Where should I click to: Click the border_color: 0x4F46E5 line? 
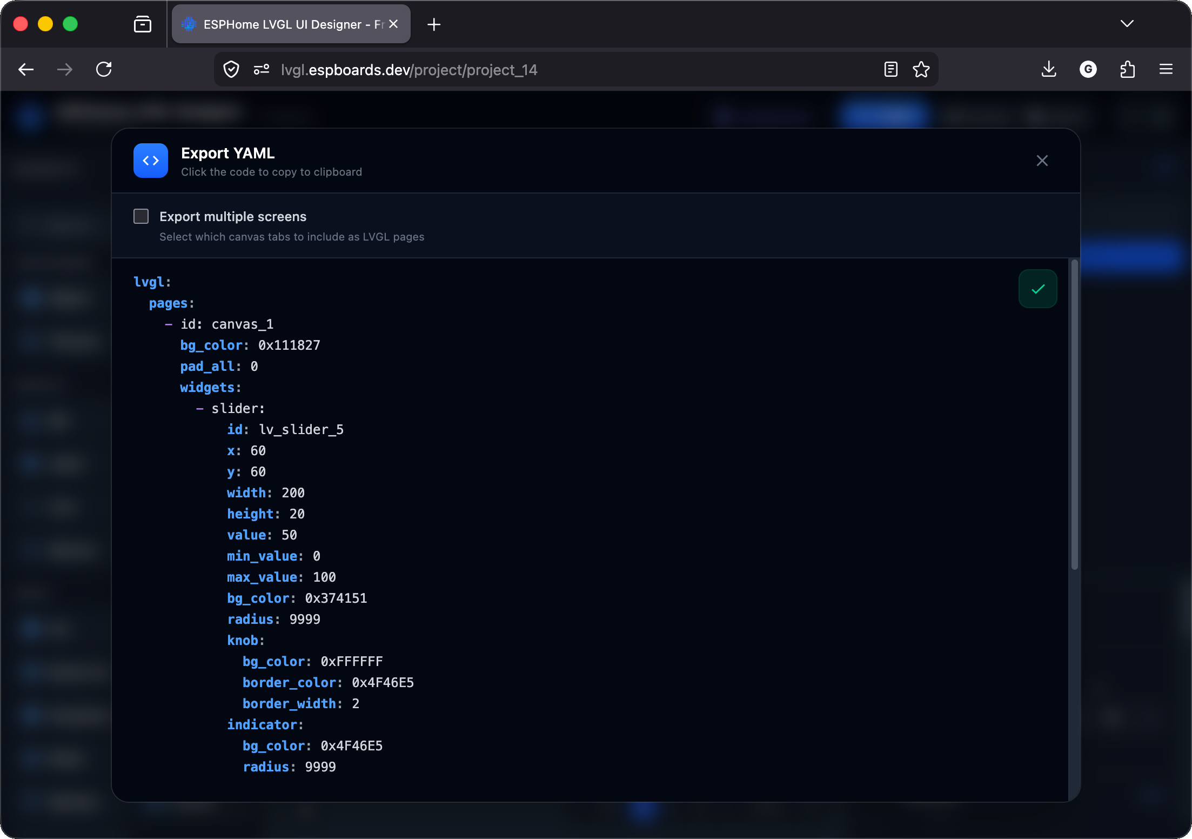click(329, 682)
